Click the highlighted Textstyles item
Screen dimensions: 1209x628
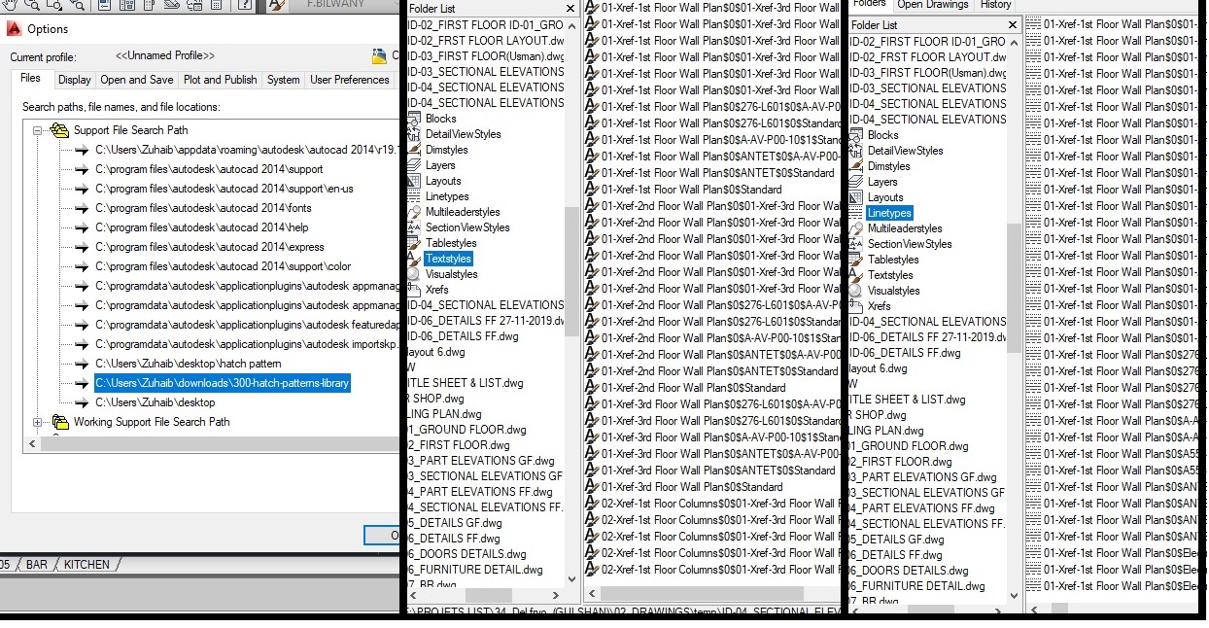point(448,259)
